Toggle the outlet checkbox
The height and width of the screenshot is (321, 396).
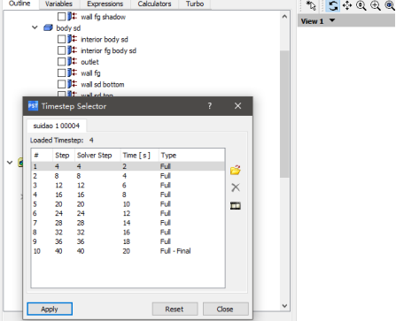click(61, 62)
